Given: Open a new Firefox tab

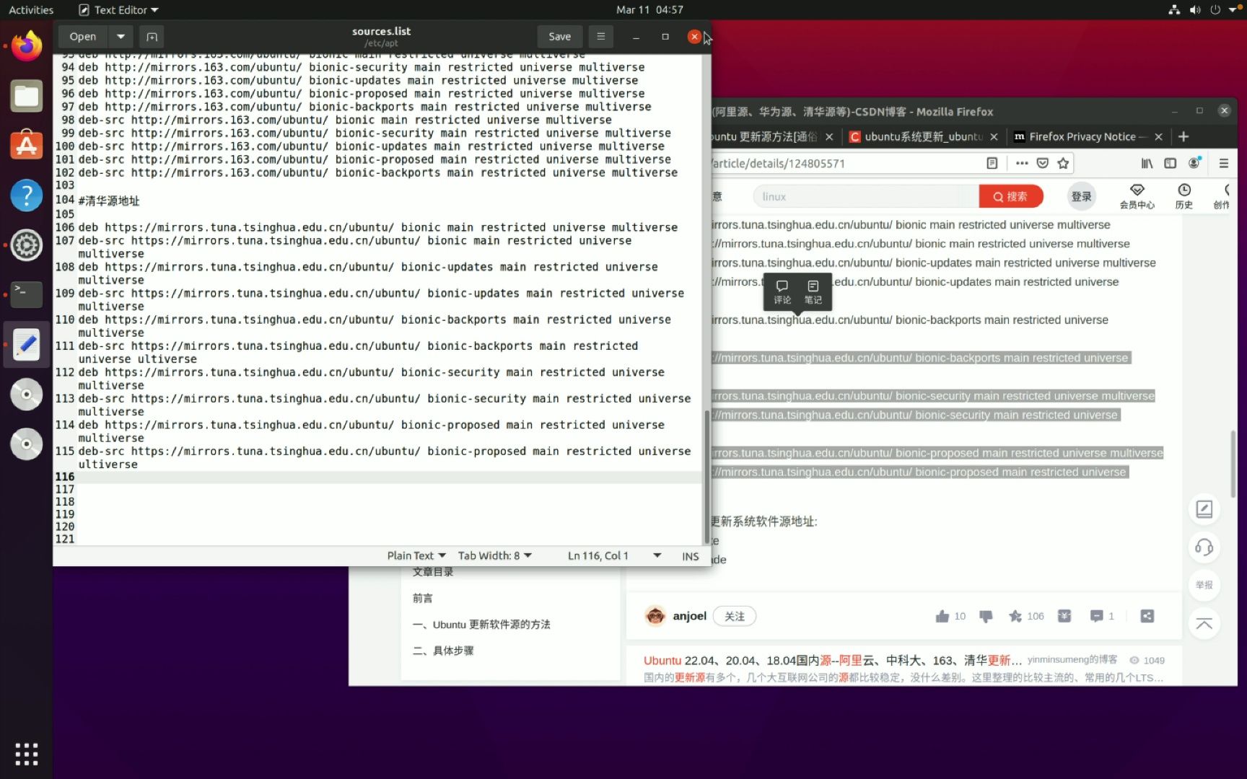Looking at the screenshot, I should coord(1183,137).
